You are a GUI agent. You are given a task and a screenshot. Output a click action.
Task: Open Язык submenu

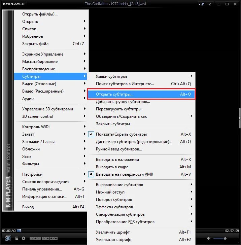(x=50, y=156)
